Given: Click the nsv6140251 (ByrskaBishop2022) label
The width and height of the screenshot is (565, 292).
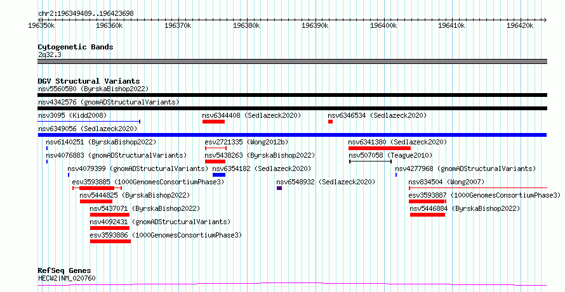Looking at the screenshot, I should point(101,142).
